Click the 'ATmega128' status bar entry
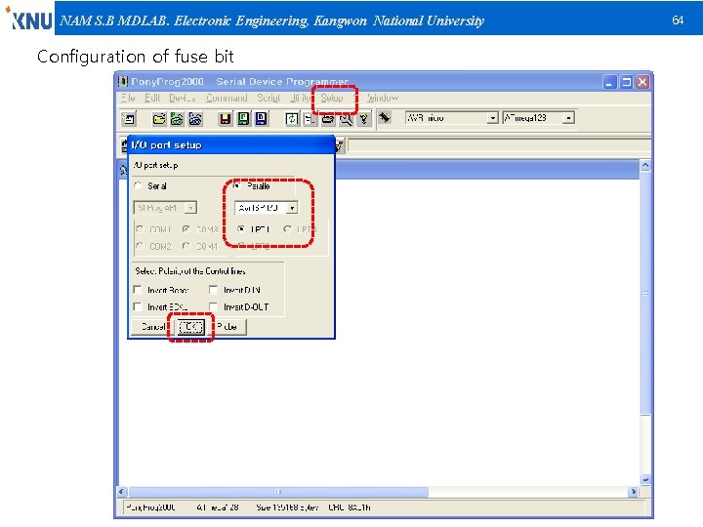Viewport: 703px width, 527px height. (x=218, y=507)
